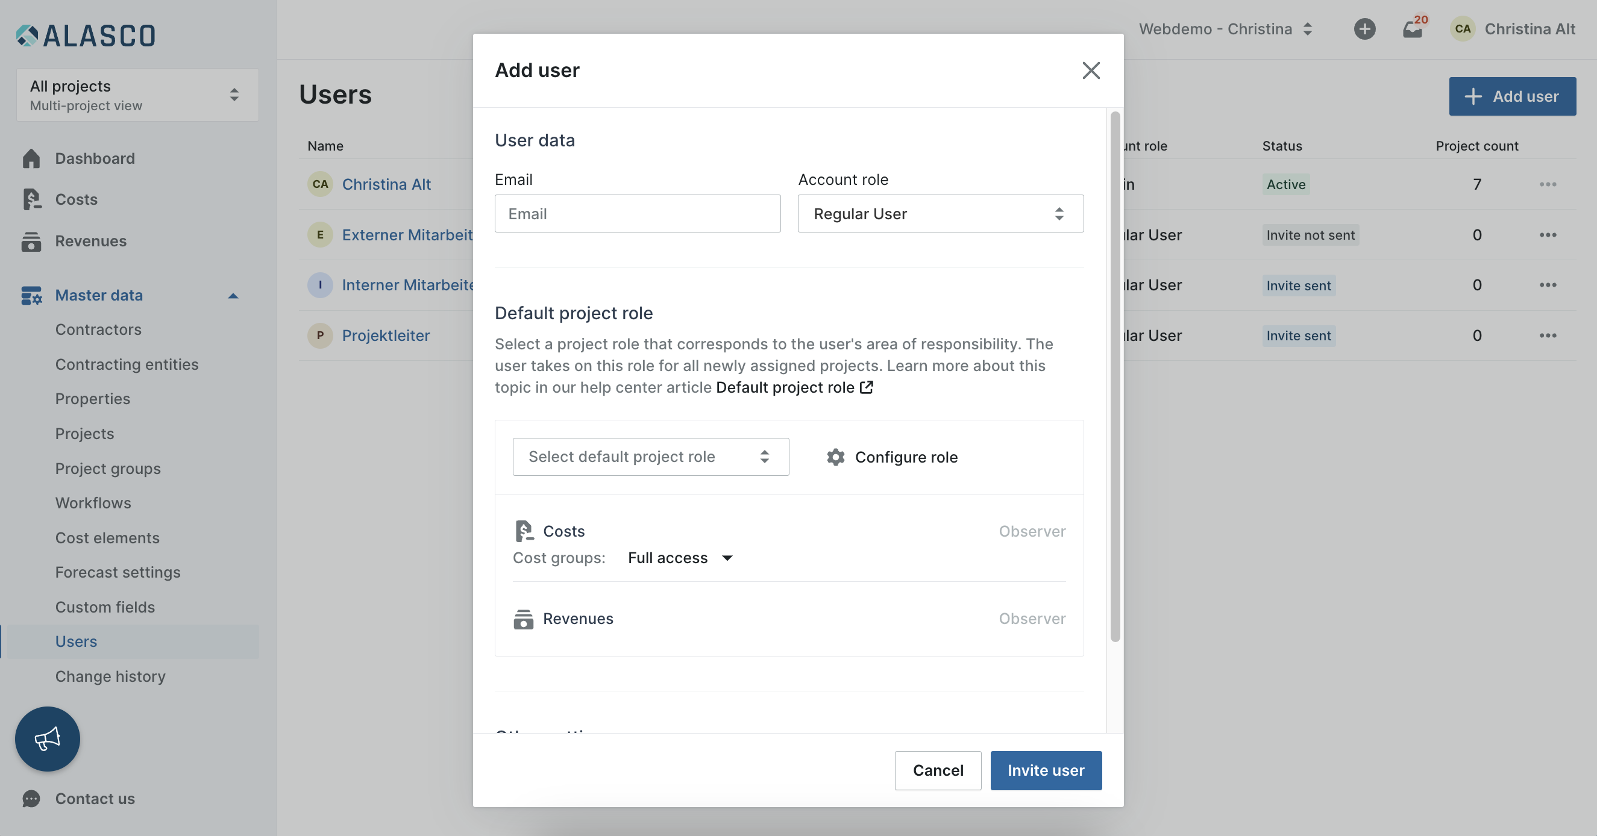Click the Costs icon in sidebar
The height and width of the screenshot is (836, 1597).
point(31,199)
